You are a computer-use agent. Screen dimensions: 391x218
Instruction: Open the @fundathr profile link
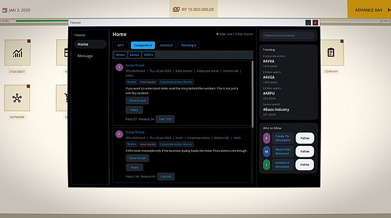tap(283, 138)
